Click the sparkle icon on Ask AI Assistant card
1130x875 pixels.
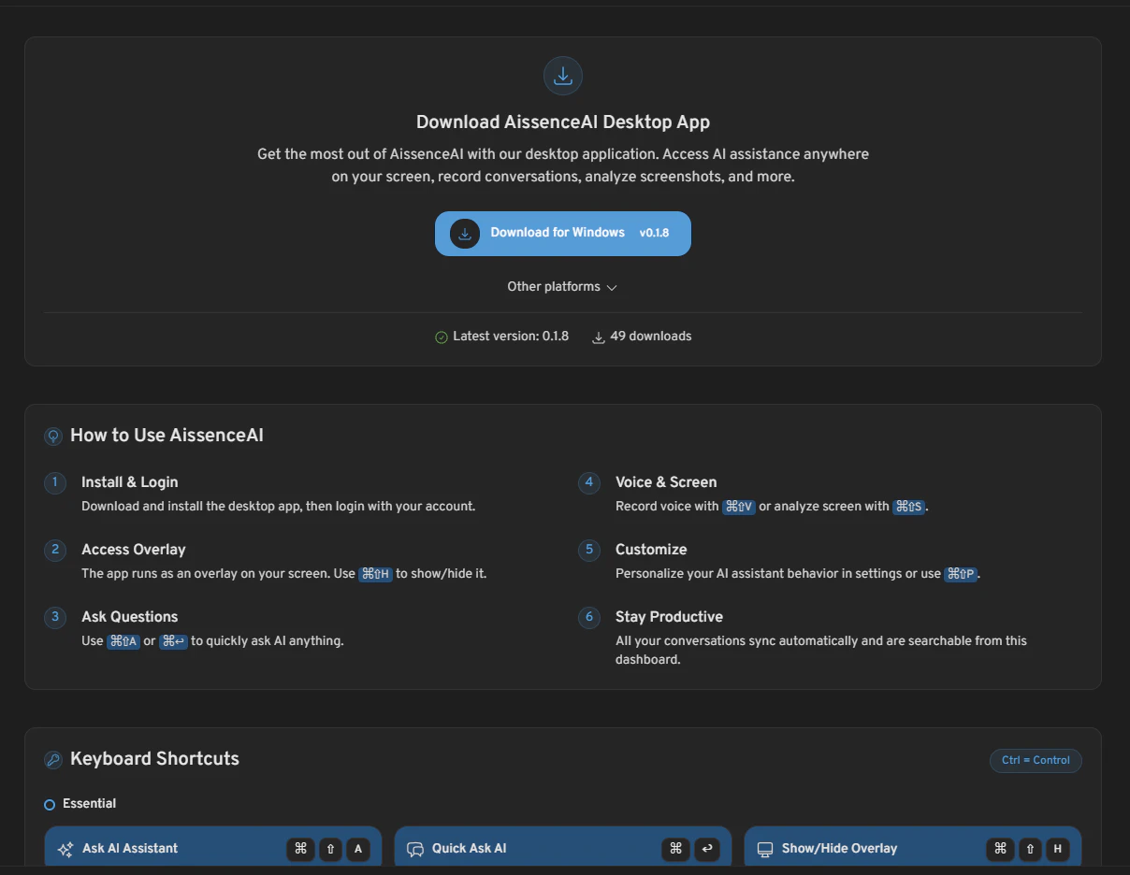pos(65,849)
